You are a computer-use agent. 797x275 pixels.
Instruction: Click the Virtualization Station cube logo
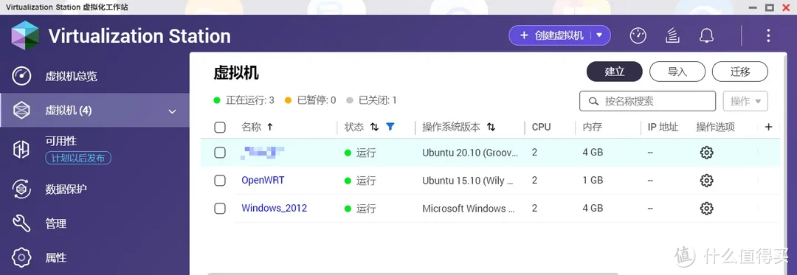[25, 35]
